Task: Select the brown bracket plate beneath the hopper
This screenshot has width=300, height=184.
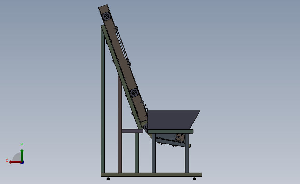Action: pyautogui.click(x=180, y=137)
